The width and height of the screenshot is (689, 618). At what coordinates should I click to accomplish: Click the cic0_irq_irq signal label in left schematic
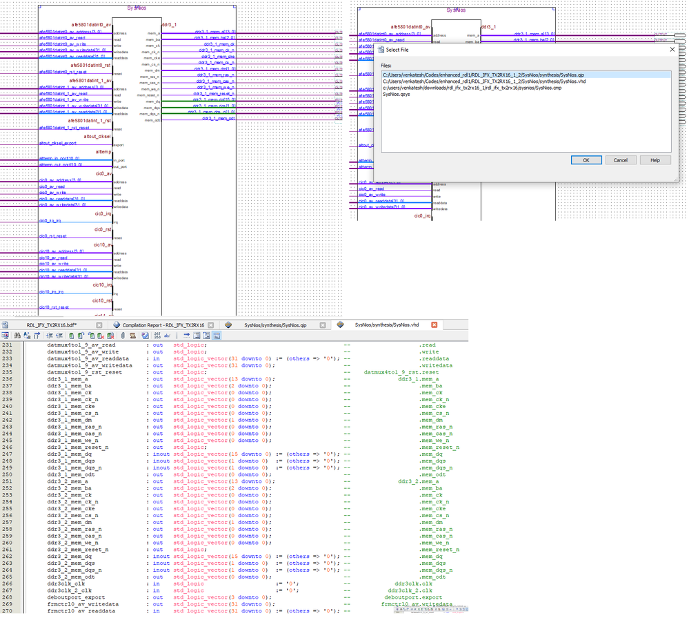[x=50, y=220]
